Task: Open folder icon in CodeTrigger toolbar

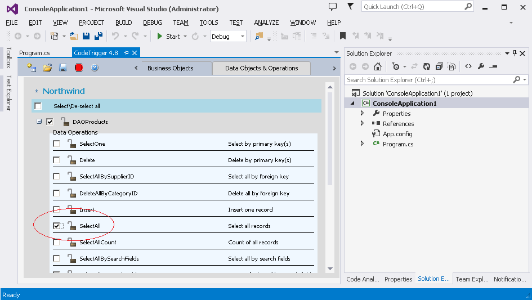Action: coord(47,68)
